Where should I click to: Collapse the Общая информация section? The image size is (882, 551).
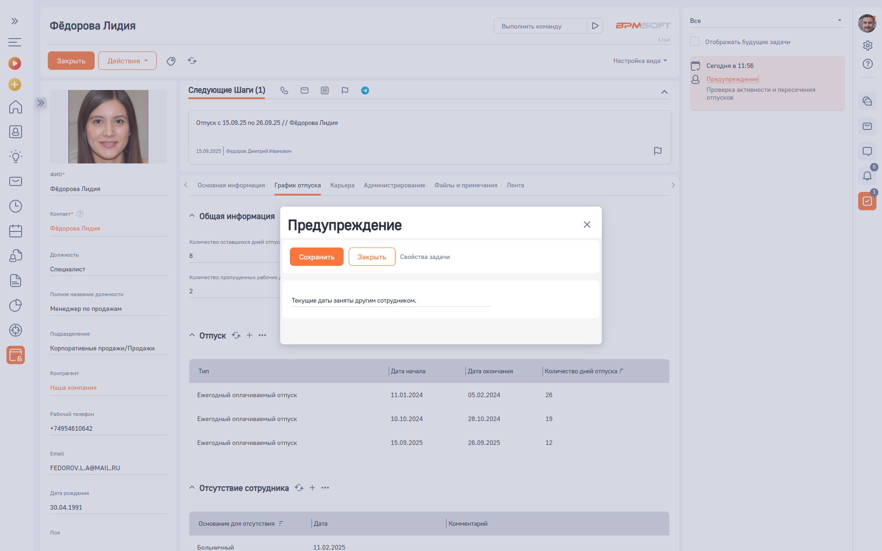[192, 216]
